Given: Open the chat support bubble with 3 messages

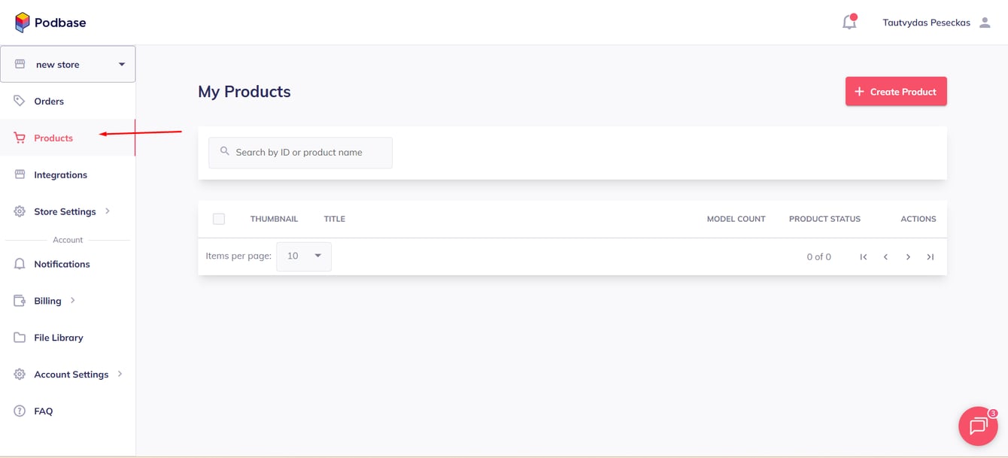Looking at the screenshot, I should pyautogui.click(x=977, y=426).
